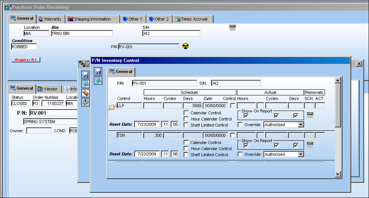This screenshot has height=198, width=369.
Task: Click the LLP Reset Date field 7/23/2009
Action: pos(147,124)
